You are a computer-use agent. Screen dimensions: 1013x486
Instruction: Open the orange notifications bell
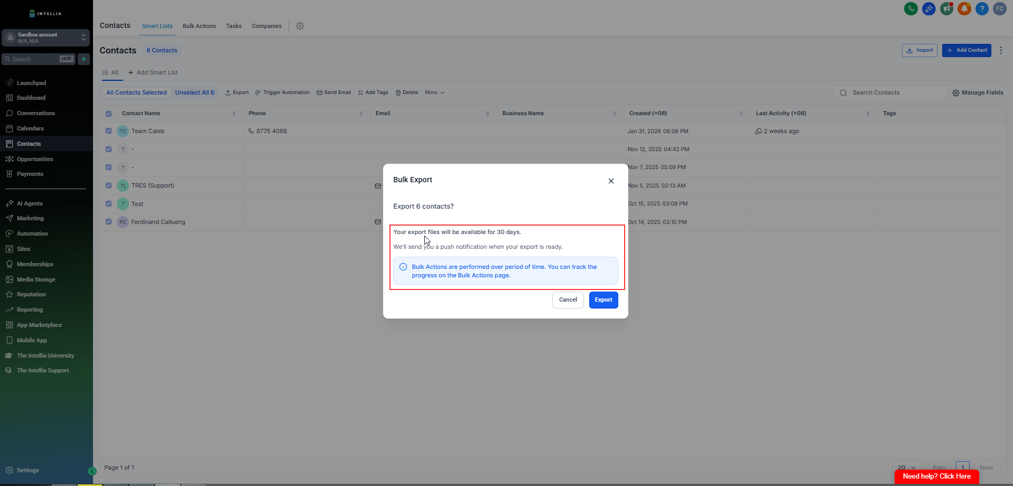pyautogui.click(x=964, y=8)
